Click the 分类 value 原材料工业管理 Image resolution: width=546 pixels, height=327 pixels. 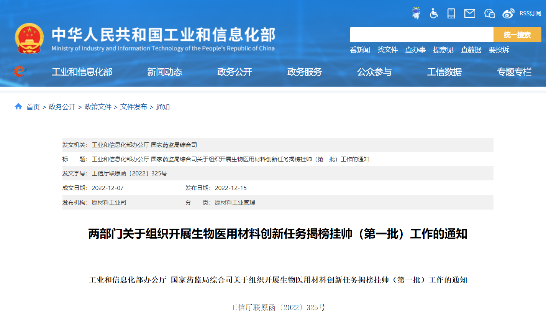[235, 203]
